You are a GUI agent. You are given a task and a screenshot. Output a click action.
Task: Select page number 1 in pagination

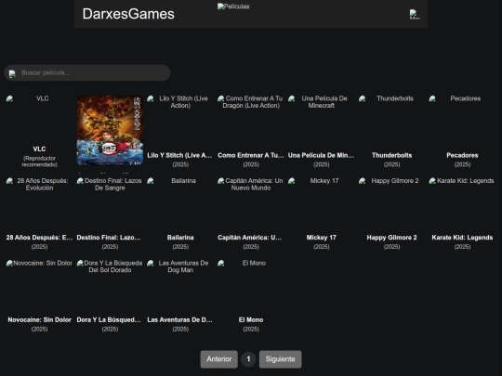[x=248, y=359]
